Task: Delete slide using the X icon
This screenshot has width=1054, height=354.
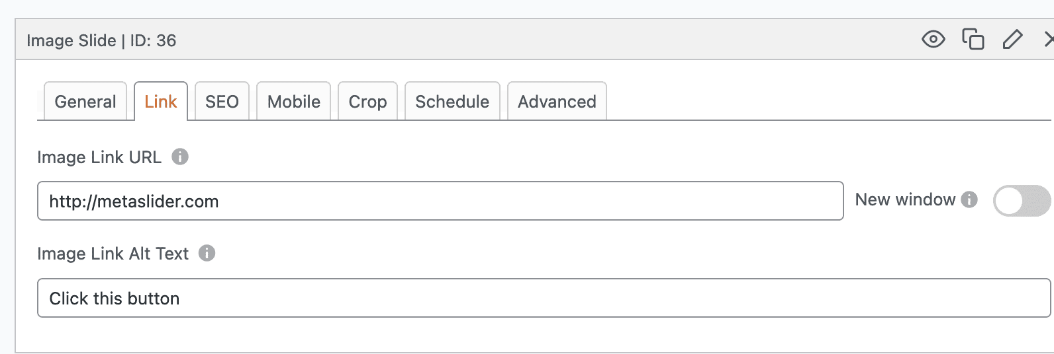Action: pyautogui.click(x=1049, y=40)
